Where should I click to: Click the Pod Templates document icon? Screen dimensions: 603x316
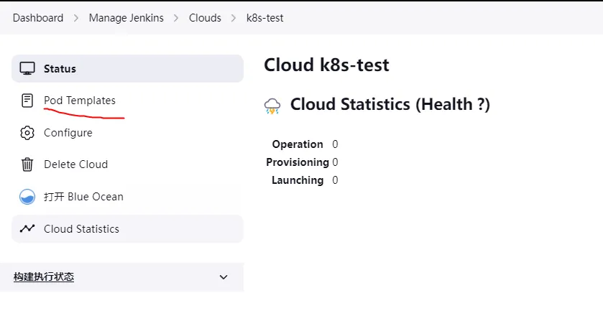coord(27,101)
